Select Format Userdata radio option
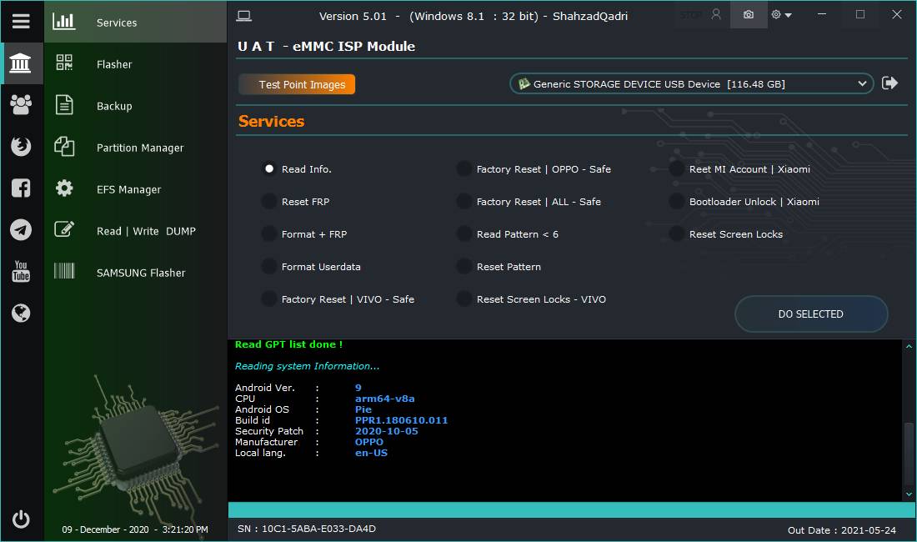The height and width of the screenshot is (542, 917). coord(269,267)
